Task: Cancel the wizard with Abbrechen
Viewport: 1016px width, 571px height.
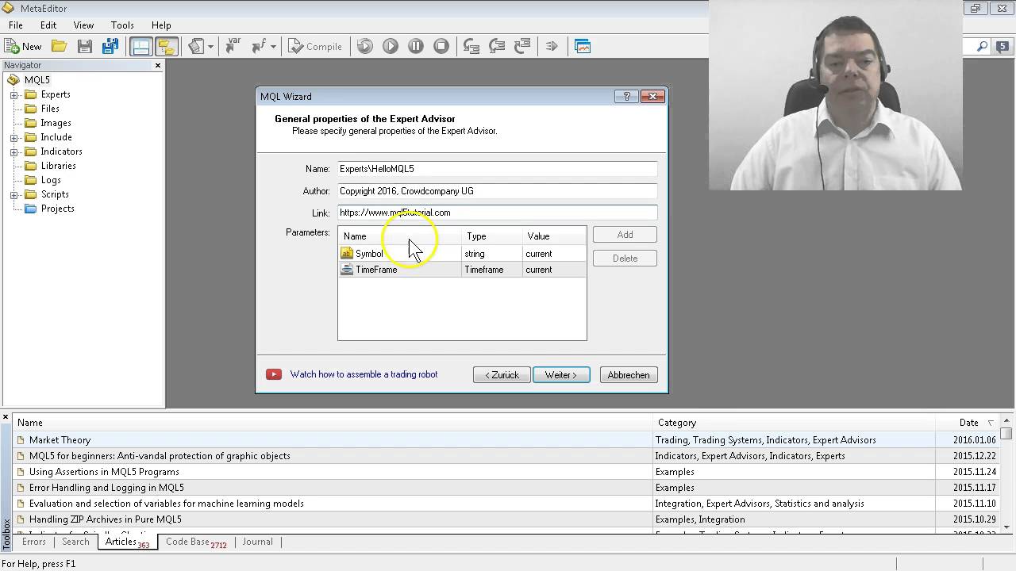Action: point(629,375)
